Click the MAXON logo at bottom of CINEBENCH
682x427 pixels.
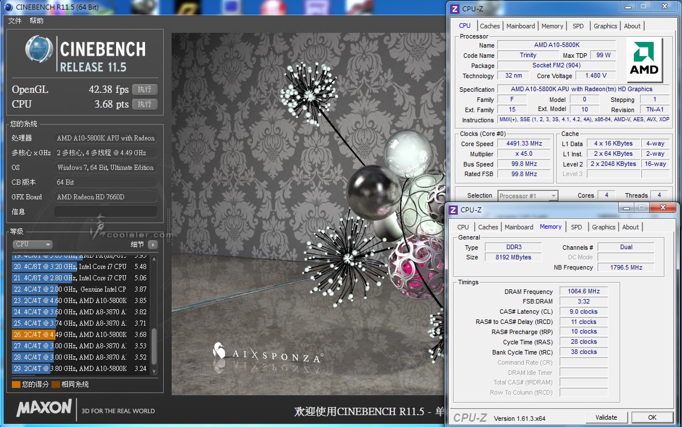(44, 408)
